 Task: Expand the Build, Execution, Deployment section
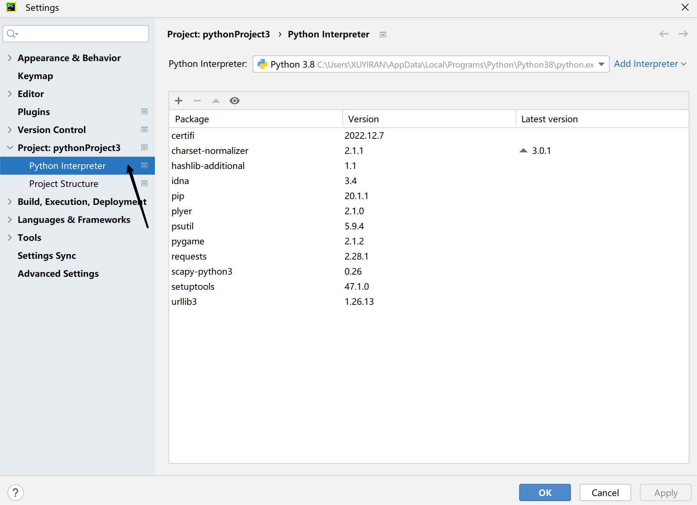pos(10,202)
